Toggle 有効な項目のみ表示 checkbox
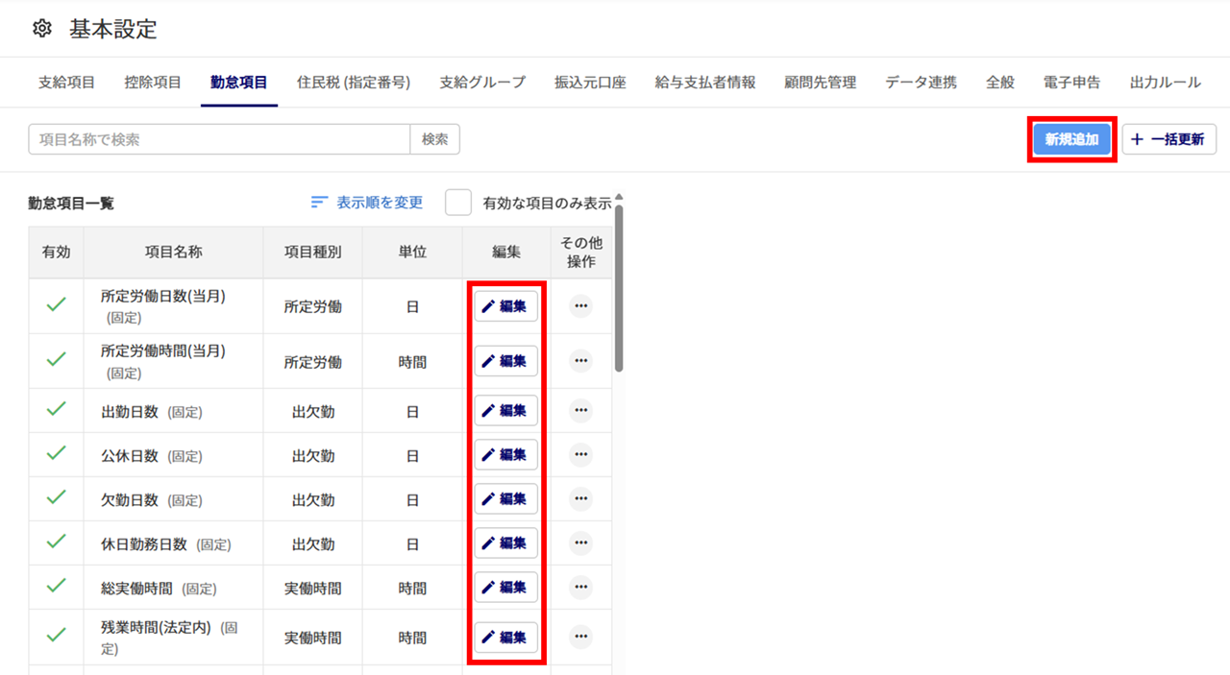 [x=458, y=203]
